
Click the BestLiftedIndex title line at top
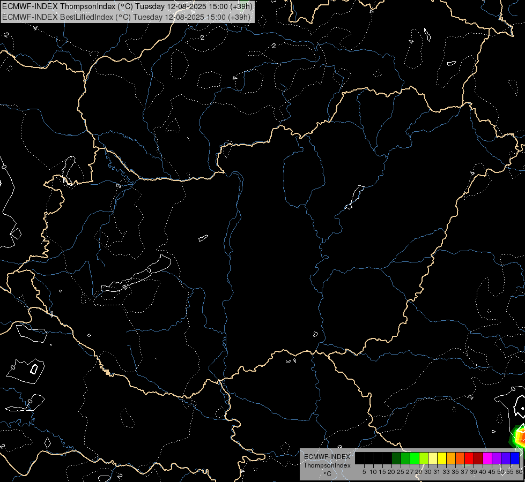(x=126, y=17)
